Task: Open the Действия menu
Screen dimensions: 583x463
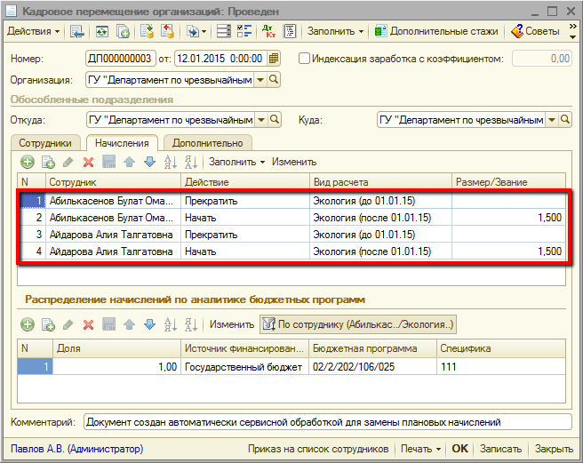Action: [33, 31]
